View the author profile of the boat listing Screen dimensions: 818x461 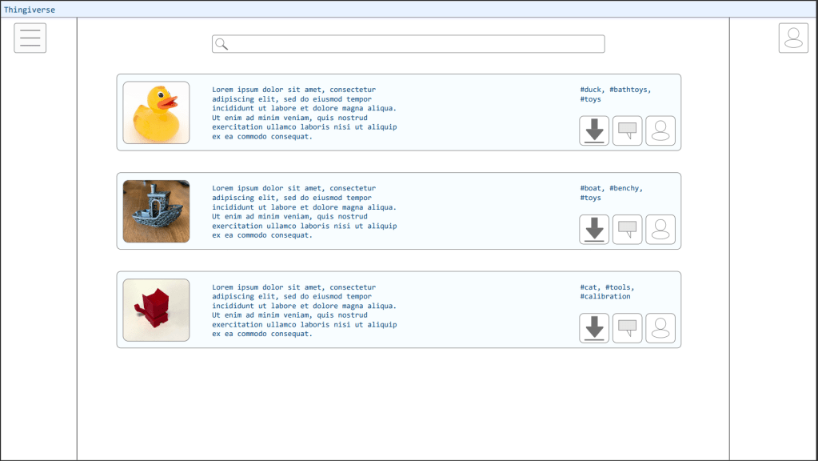[660, 229]
